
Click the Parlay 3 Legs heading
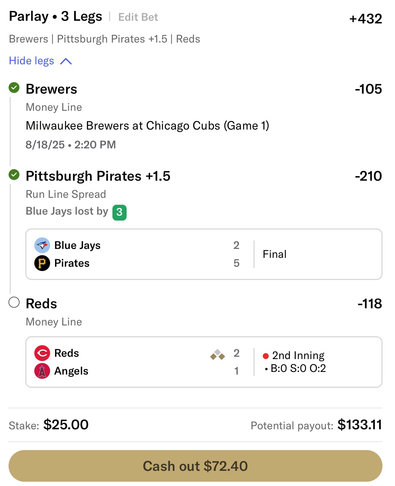[55, 16]
